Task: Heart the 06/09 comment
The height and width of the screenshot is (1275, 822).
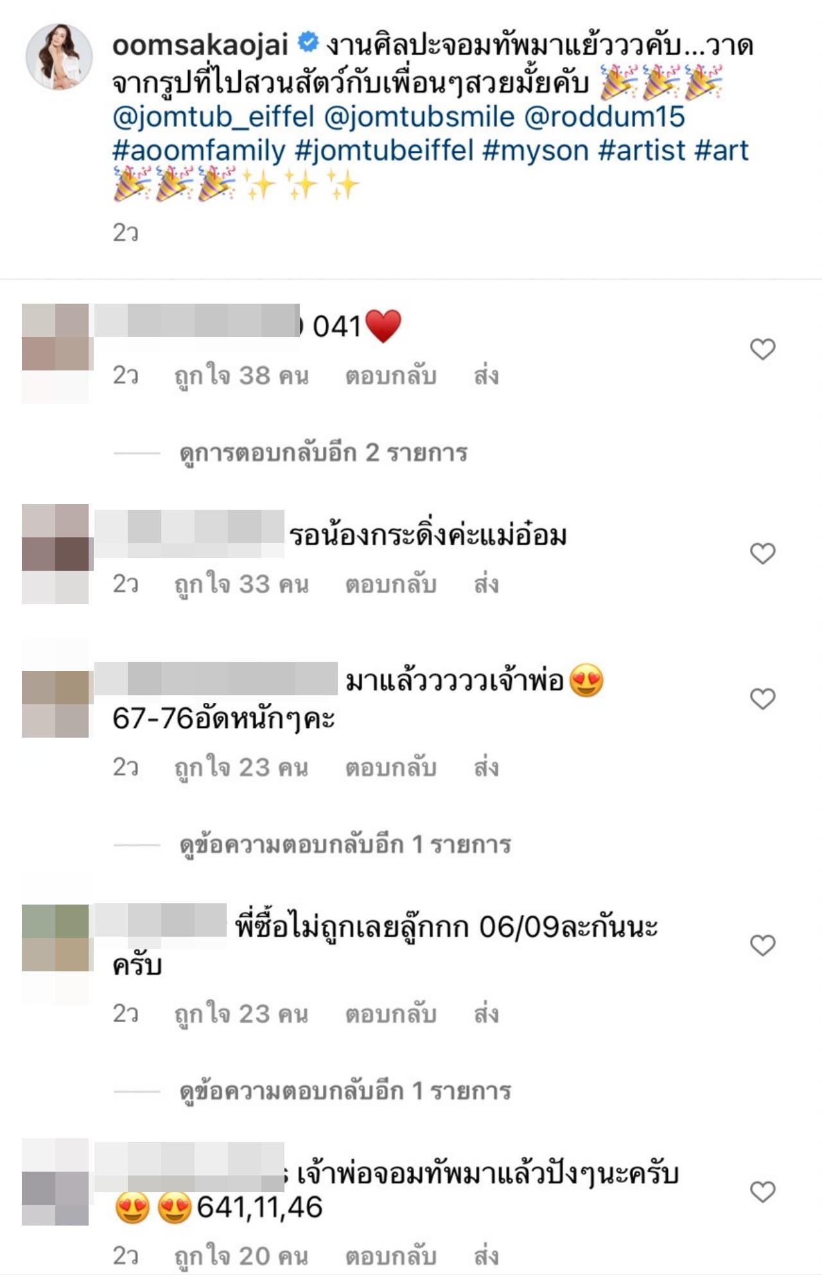Action: (763, 945)
